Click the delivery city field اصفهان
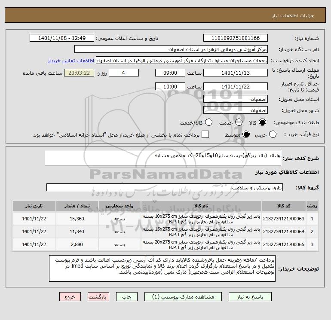The image size is (331, 320). click(x=236, y=110)
